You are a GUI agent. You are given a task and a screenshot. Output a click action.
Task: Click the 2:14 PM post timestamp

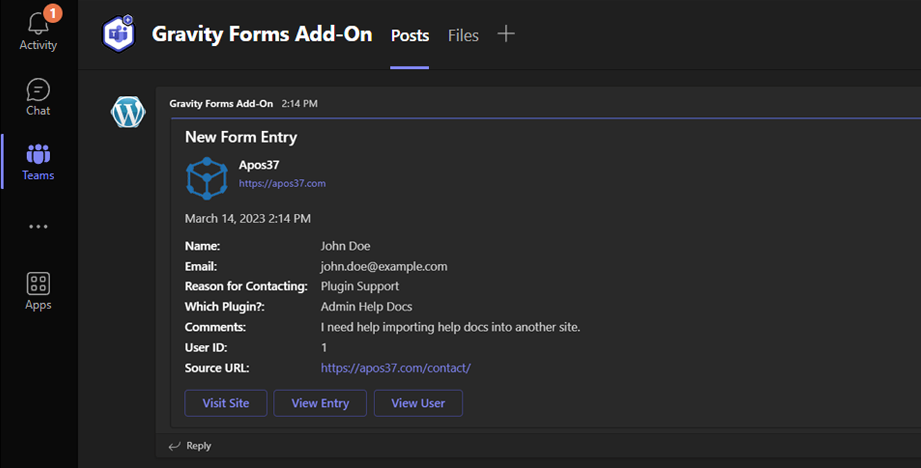point(299,103)
